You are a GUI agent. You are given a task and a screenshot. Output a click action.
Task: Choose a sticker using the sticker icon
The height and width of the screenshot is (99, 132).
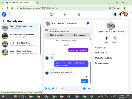click(53, 88)
